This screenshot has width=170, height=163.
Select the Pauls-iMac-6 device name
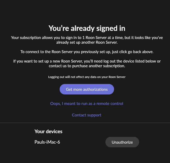point(47,142)
